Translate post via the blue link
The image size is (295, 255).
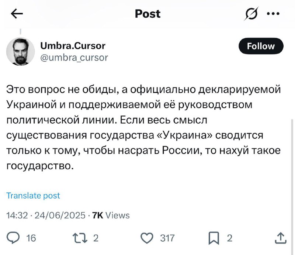[x=33, y=196]
